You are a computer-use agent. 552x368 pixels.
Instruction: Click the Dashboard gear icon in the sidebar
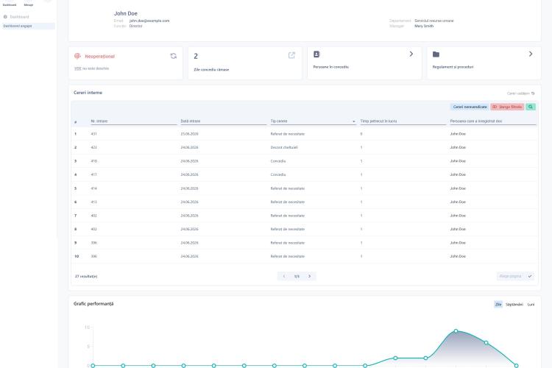5,16
